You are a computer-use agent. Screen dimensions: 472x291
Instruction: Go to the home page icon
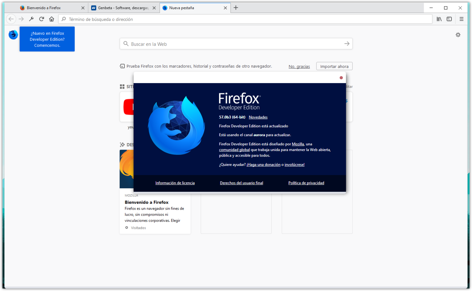tap(51, 19)
